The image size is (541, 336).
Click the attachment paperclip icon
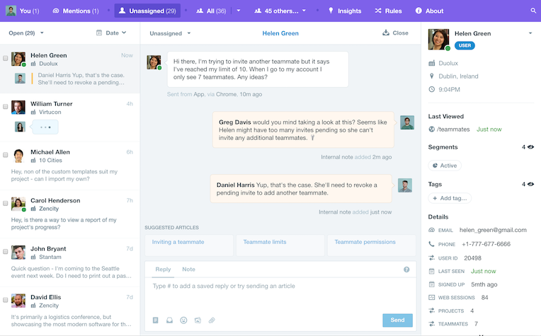[x=212, y=320]
